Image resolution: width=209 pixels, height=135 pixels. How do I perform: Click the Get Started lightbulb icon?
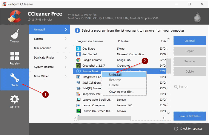(78, 54)
